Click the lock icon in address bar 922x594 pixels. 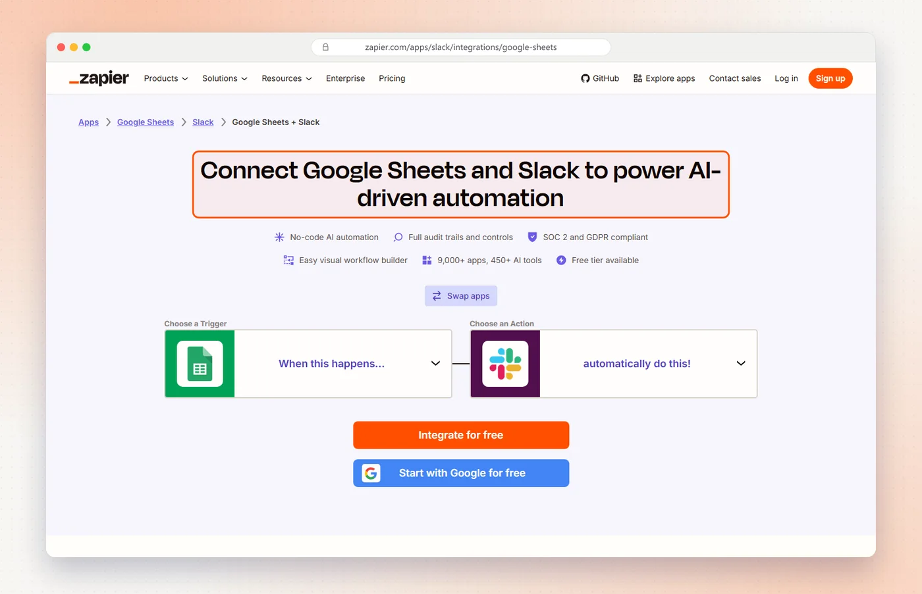(325, 47)
